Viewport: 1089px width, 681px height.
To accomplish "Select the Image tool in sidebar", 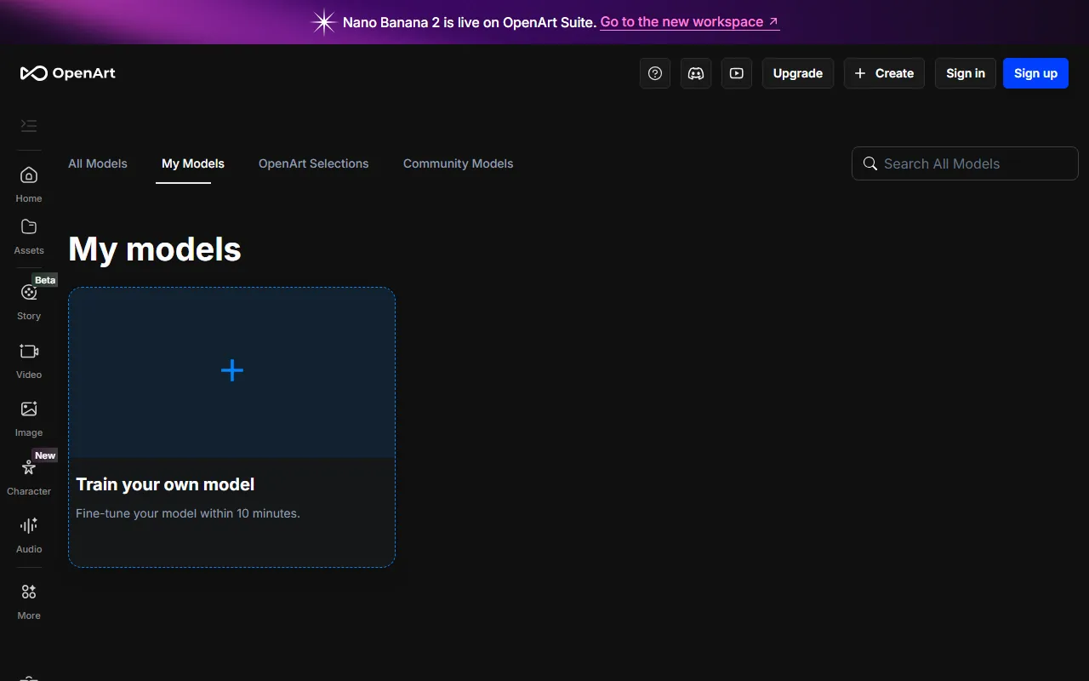I will tap(29, 409).
